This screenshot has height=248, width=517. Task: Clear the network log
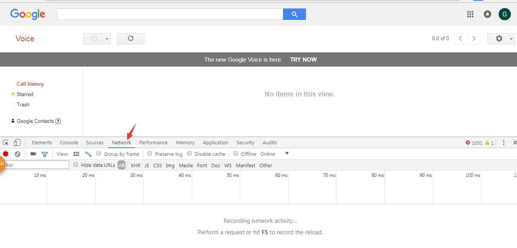(x=18, y=154)
